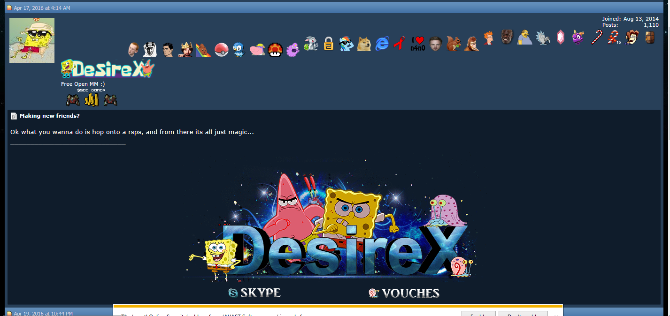Click the white headscarf man award

150,49
